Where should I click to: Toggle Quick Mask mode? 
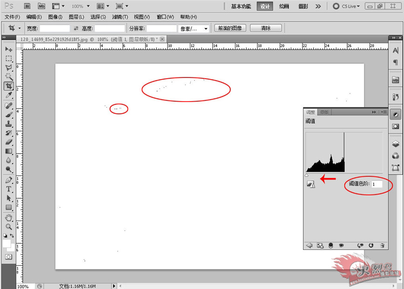pos(8,257)
